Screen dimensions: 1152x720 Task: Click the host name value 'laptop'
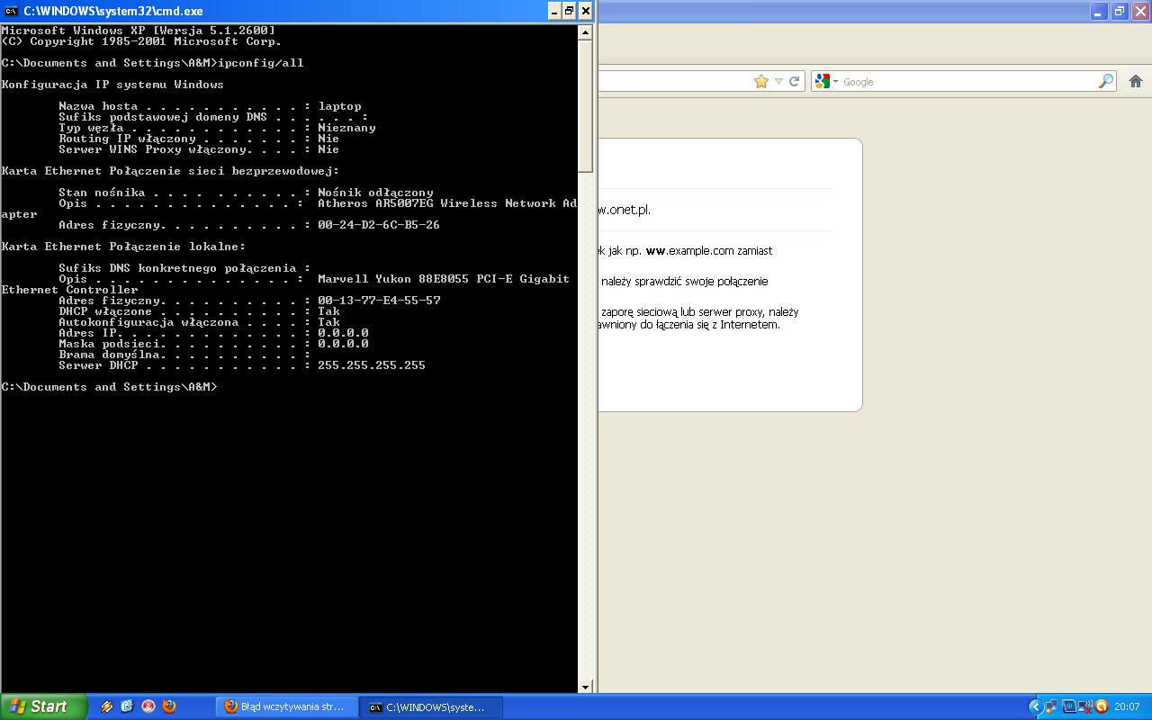click(339, 106)
